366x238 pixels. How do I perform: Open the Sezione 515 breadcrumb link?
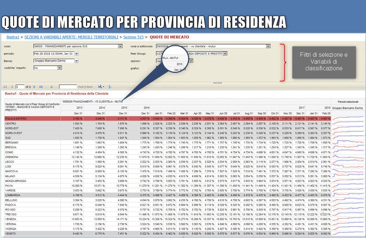[133, 37]
